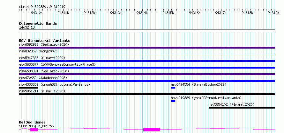Select the nsv470662 blue bar

[x=147, y=81]
